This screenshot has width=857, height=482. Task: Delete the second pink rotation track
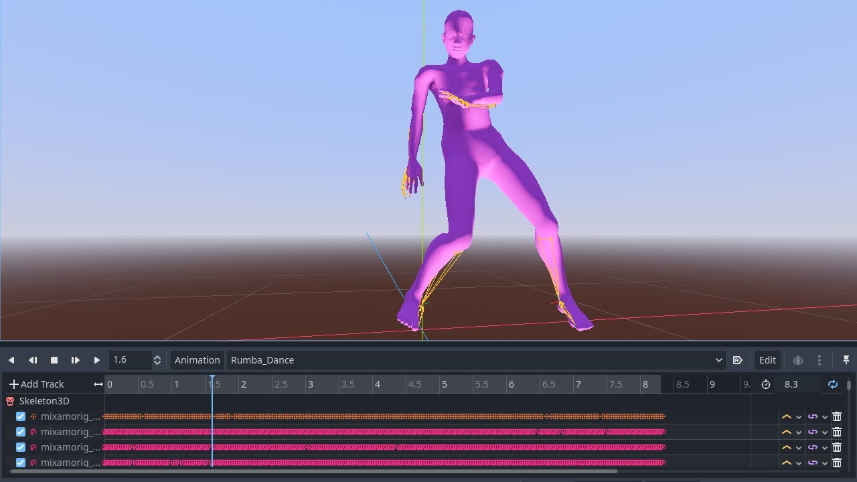(837, 447)
